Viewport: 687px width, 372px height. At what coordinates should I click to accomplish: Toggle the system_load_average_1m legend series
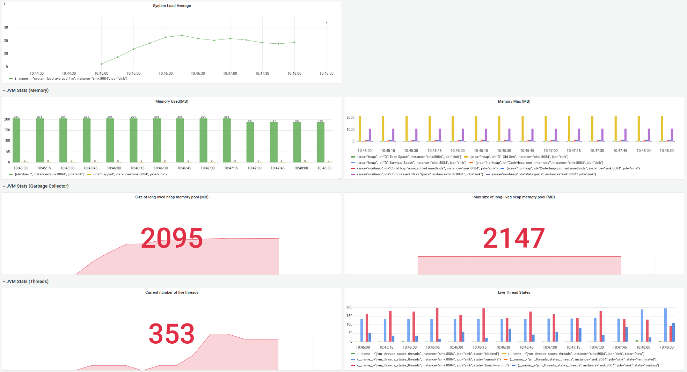[x=71, y=79]
